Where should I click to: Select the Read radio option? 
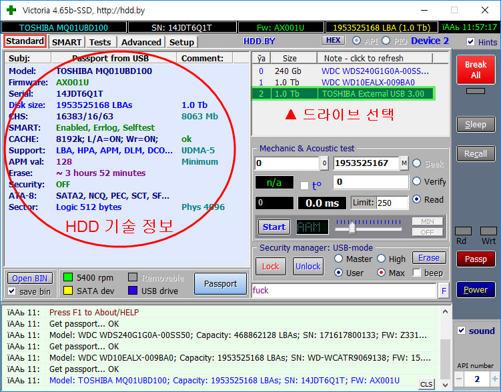pyautogui.click(x=417, y=199)
